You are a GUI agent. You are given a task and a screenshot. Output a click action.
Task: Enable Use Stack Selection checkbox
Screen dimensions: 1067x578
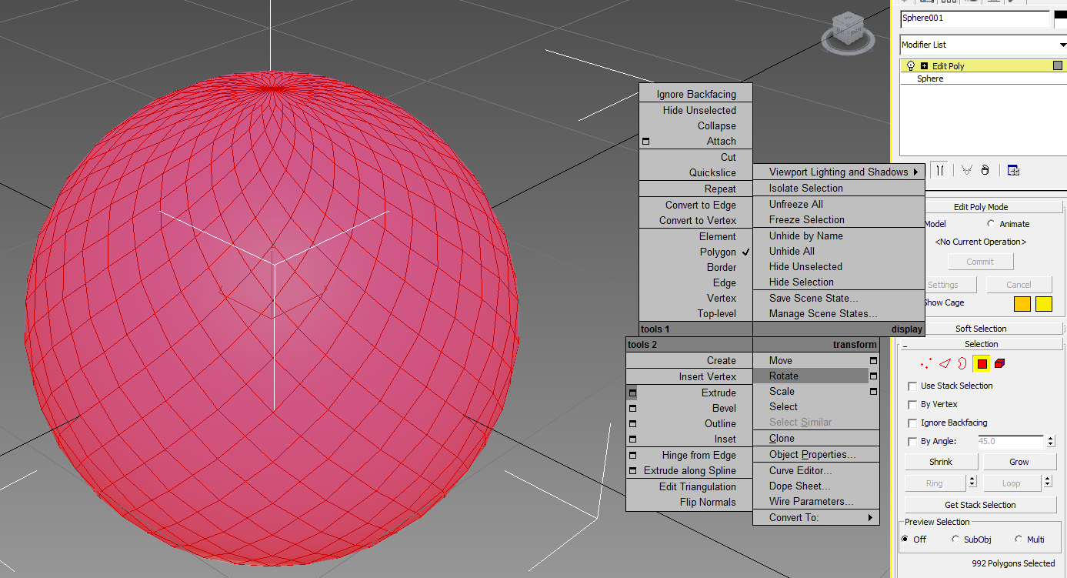pyautogui.click(x=912, y=386)
